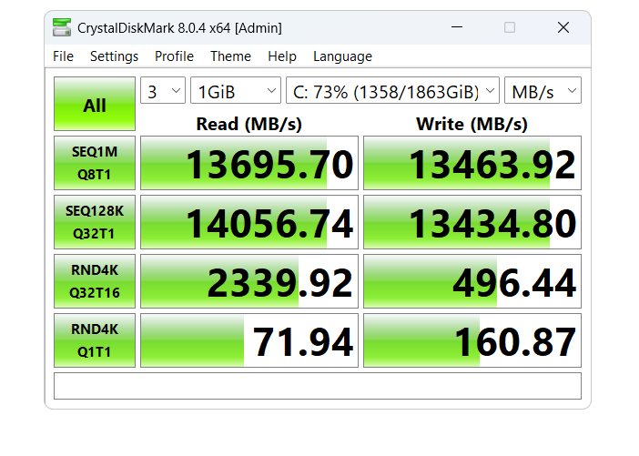639x456 pixels.
Task: Click the RND4K Q32T16 write result 496.44
Action: [x=472, y=281]
